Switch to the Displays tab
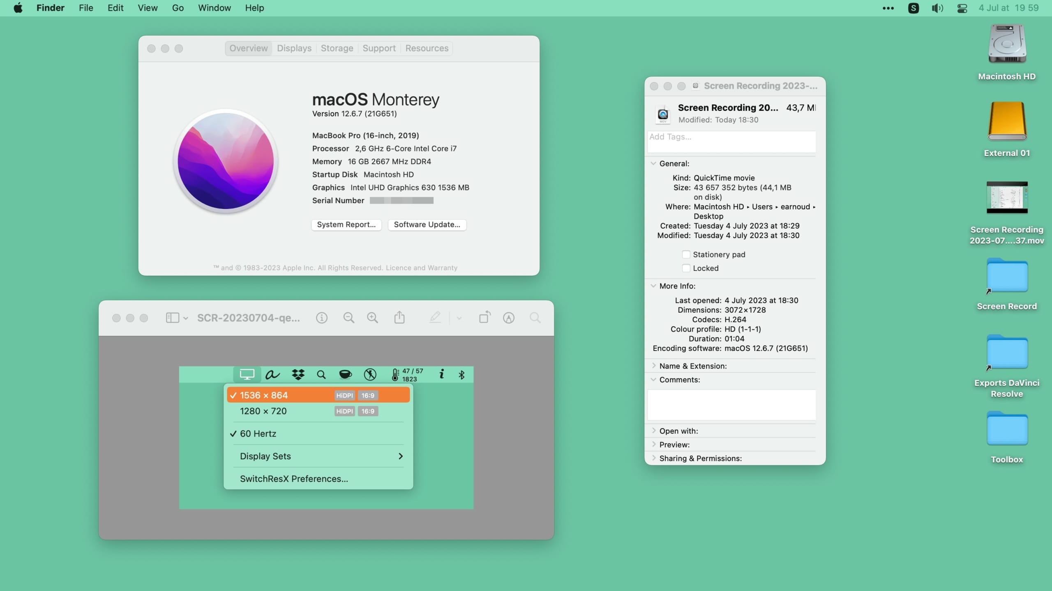Image resolution: width=1052 pixels, height=591 pixels. 294,48
